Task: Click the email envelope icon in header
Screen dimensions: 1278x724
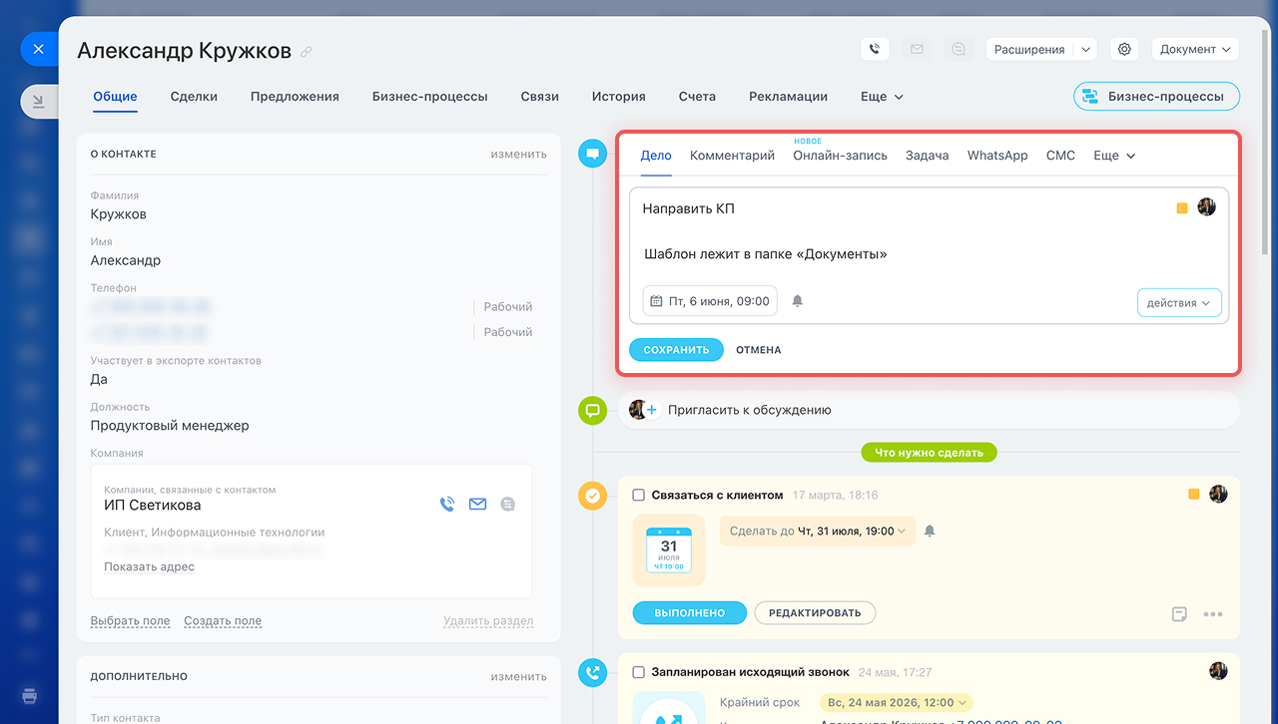Action: pyautogui.click(x=917, y=49)
